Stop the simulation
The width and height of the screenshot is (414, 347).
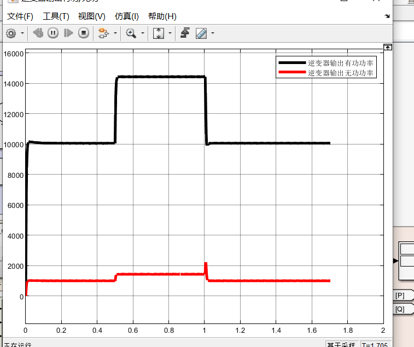[x=84, y=33]
